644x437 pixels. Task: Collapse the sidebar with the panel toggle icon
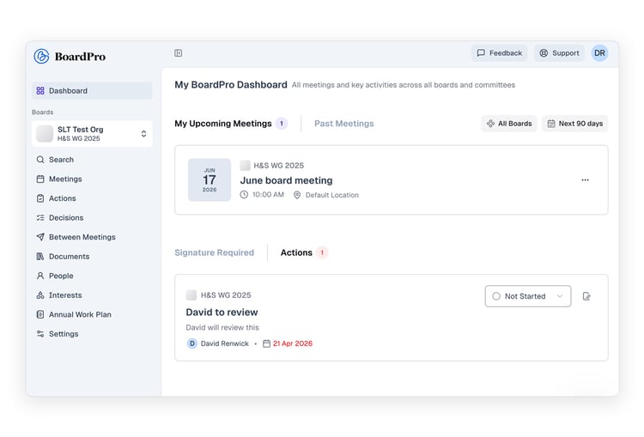tap(179, 53)
